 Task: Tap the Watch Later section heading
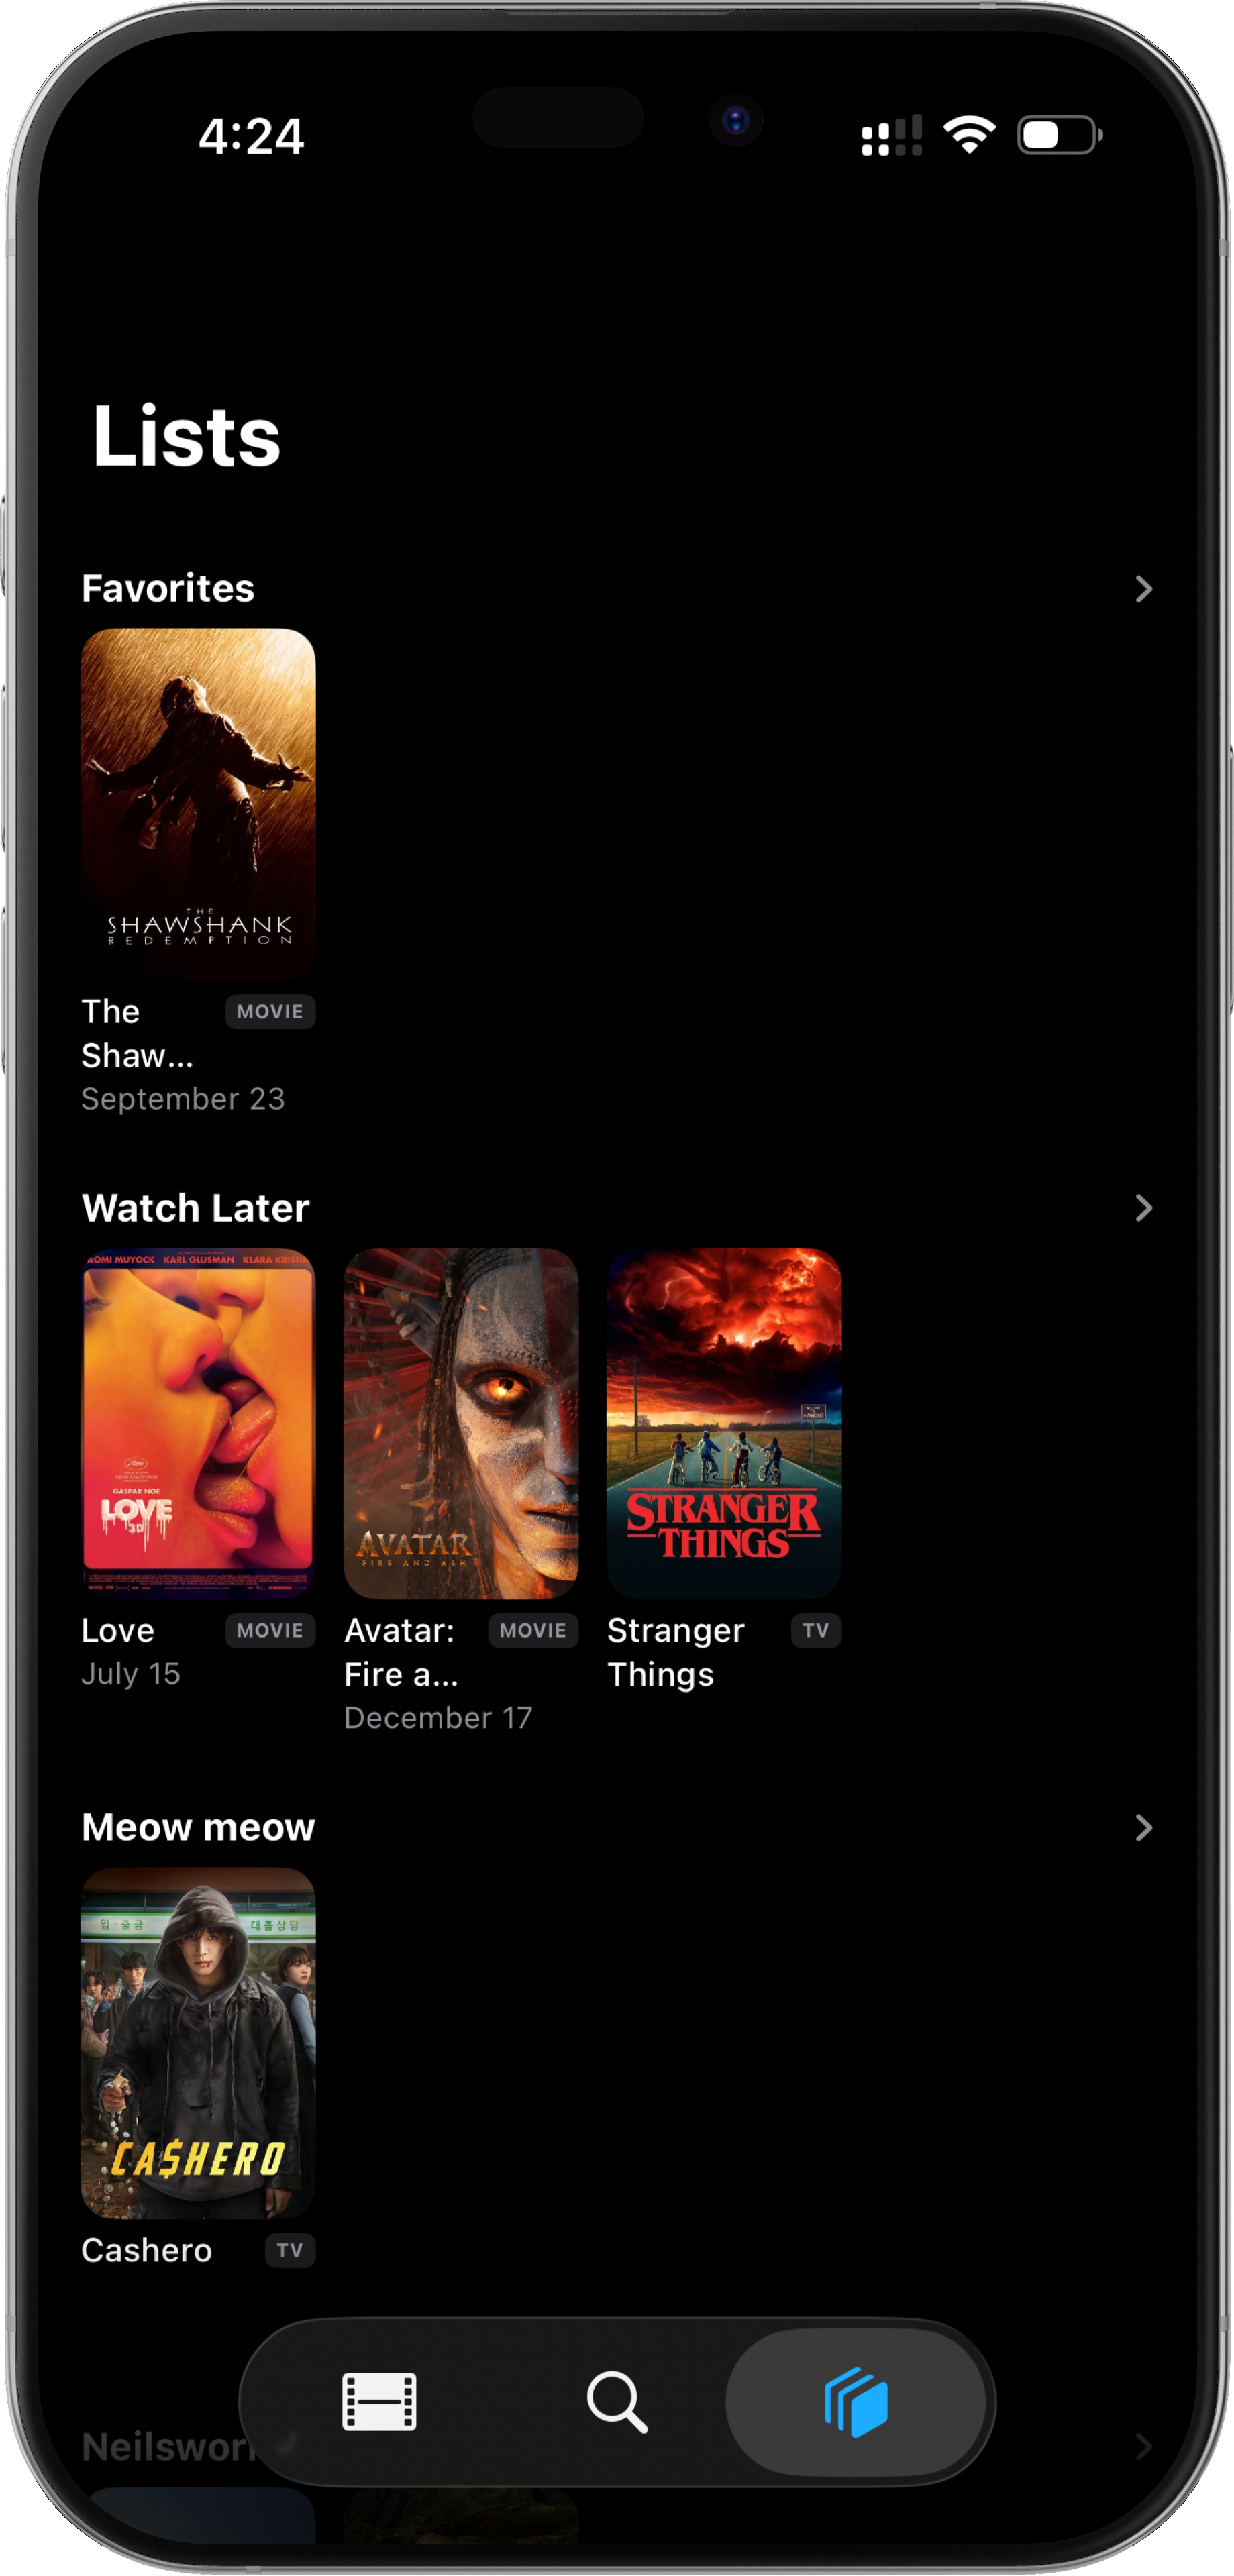(195, 1208)
